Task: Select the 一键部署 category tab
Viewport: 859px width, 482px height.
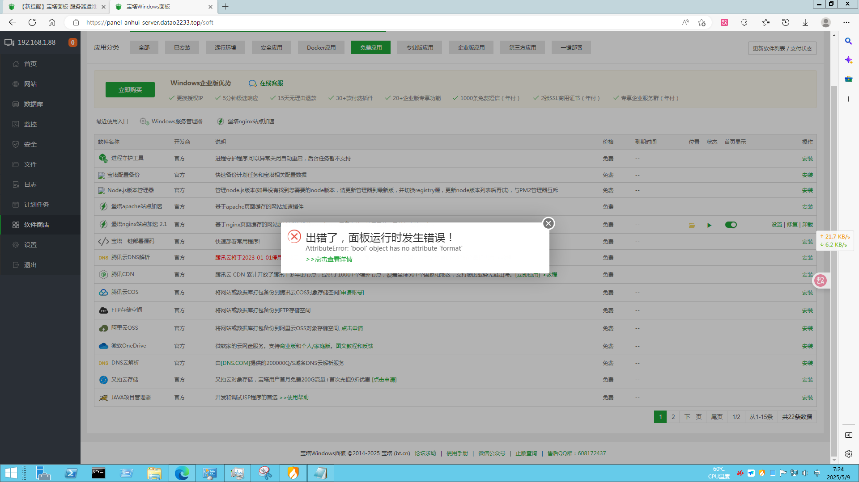Action: (571, 47)
